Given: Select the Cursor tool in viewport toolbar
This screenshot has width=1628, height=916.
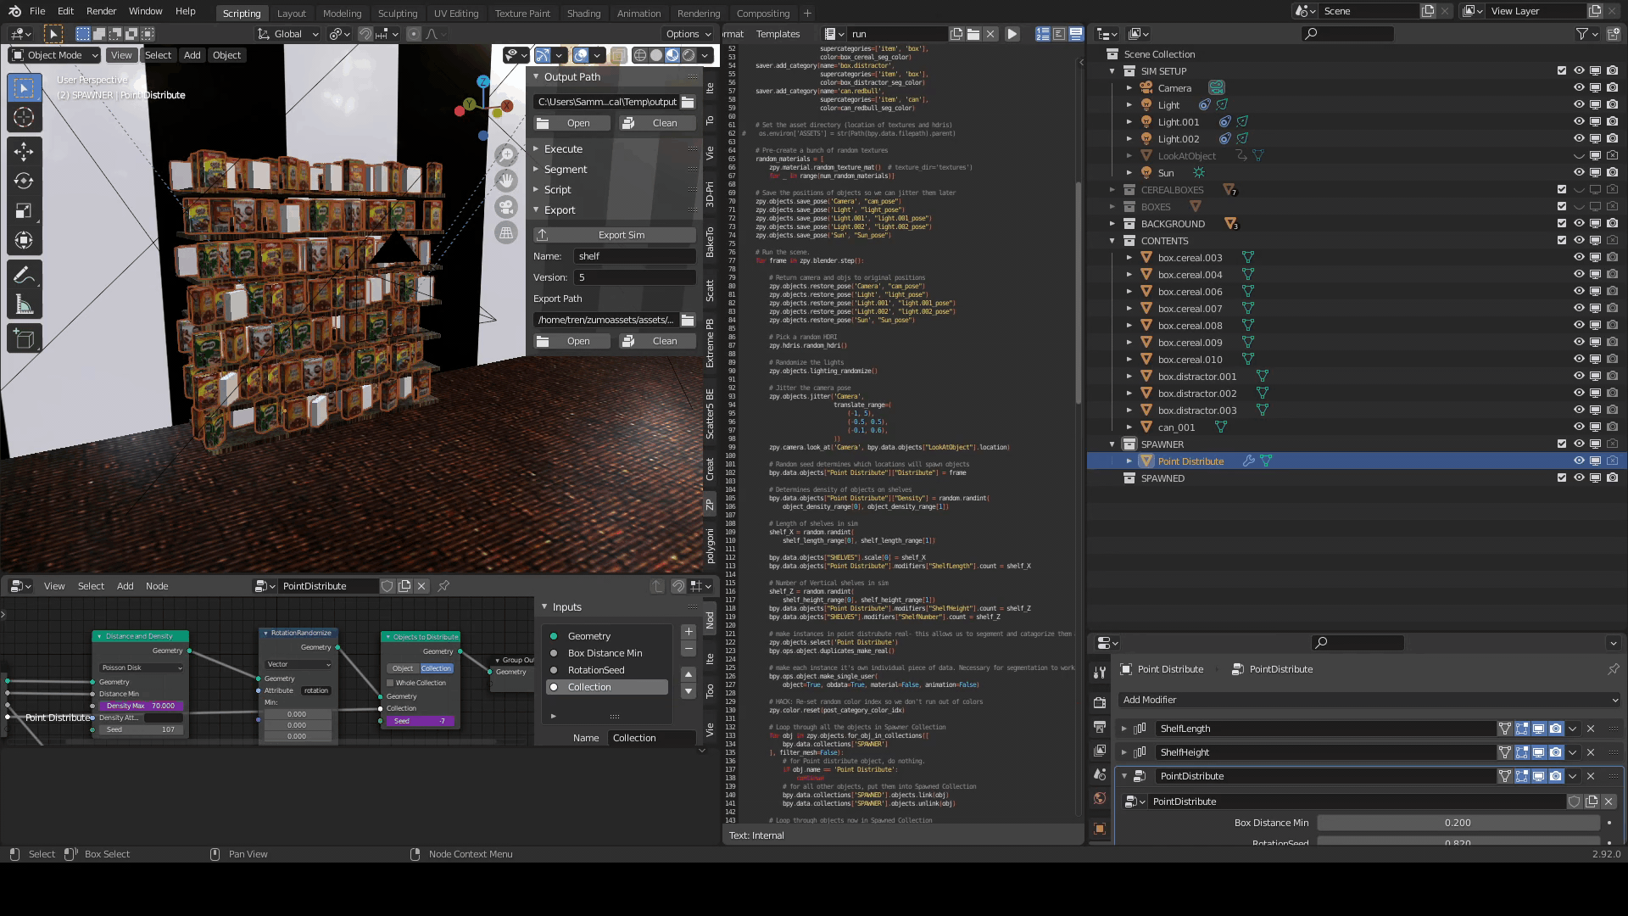Looking at the screenshot, I should tap(24, 118).
